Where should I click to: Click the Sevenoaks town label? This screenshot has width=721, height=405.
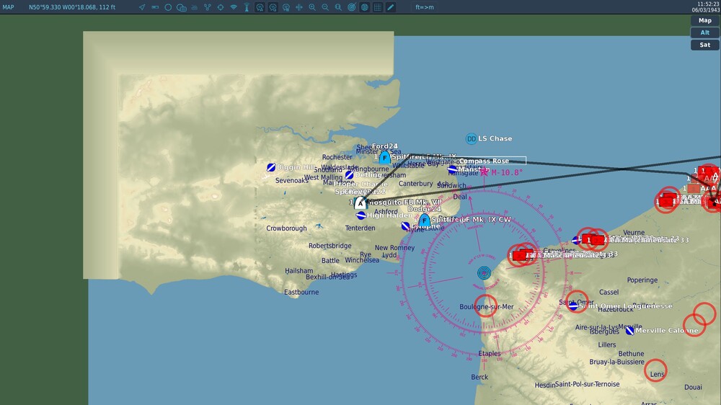pos(291,181)
